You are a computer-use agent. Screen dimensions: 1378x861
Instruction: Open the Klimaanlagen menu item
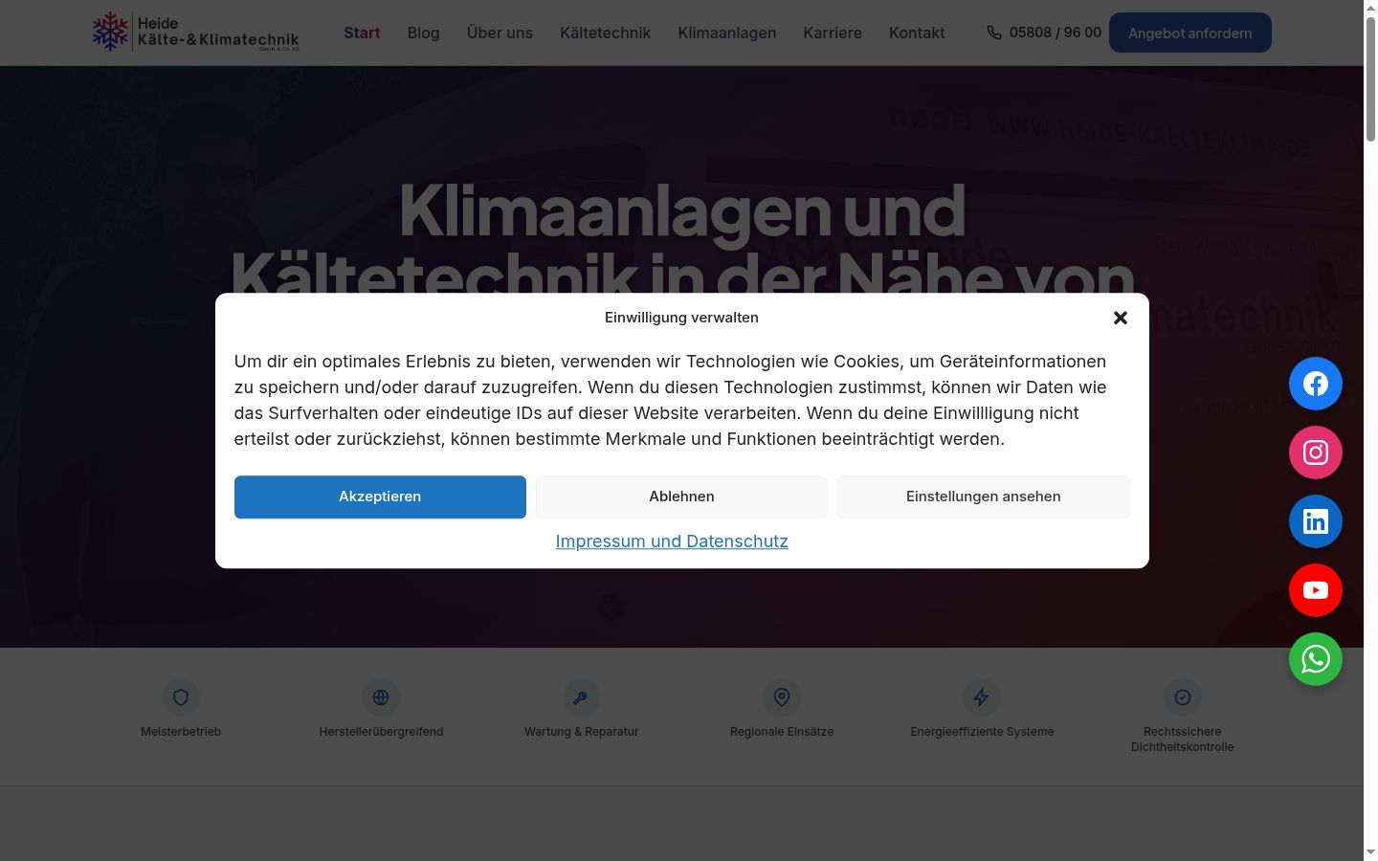tap(727, 33)
